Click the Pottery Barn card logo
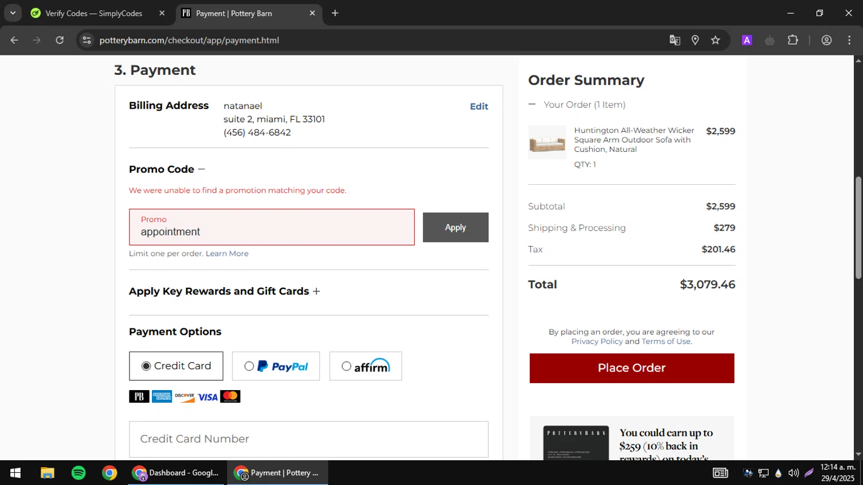 [139, 396]
